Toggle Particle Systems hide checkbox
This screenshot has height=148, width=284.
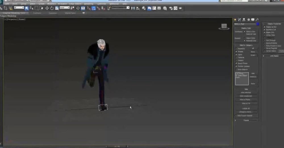(x=236, y=66)
